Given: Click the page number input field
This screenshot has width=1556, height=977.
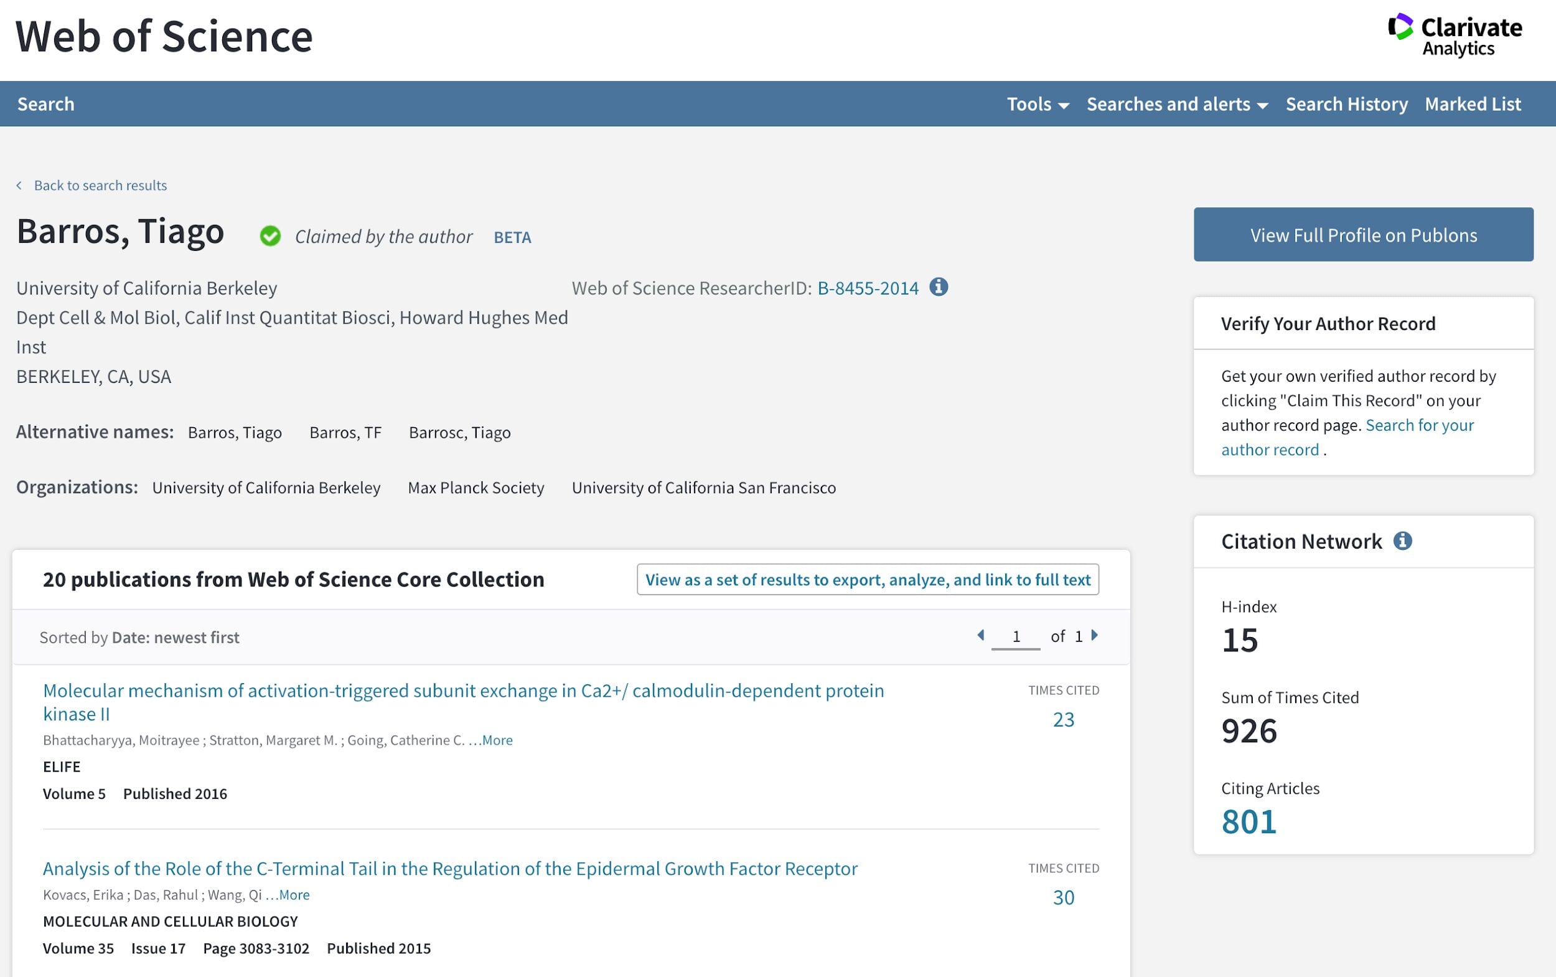Looking at the screenshot, I should pyautogui.click(x=1015, y=637).
